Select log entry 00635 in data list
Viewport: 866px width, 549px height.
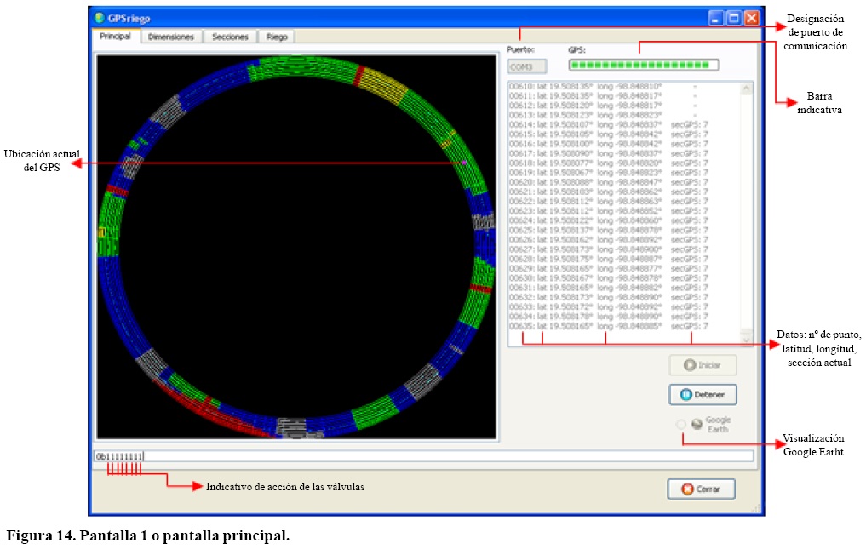596,325
